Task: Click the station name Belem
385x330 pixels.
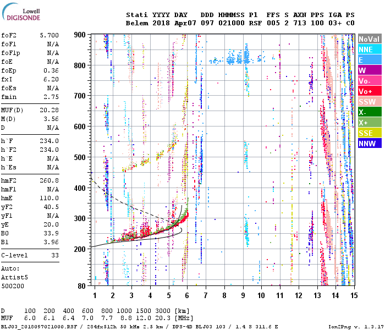Action: (x=137, y=23)
